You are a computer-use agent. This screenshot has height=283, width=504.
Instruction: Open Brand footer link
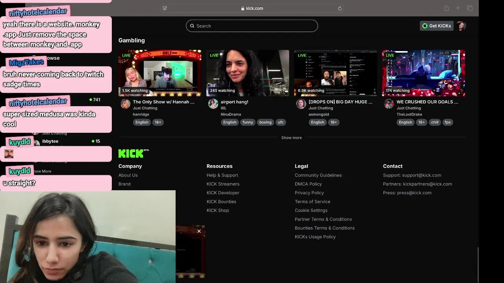point(124,184)
